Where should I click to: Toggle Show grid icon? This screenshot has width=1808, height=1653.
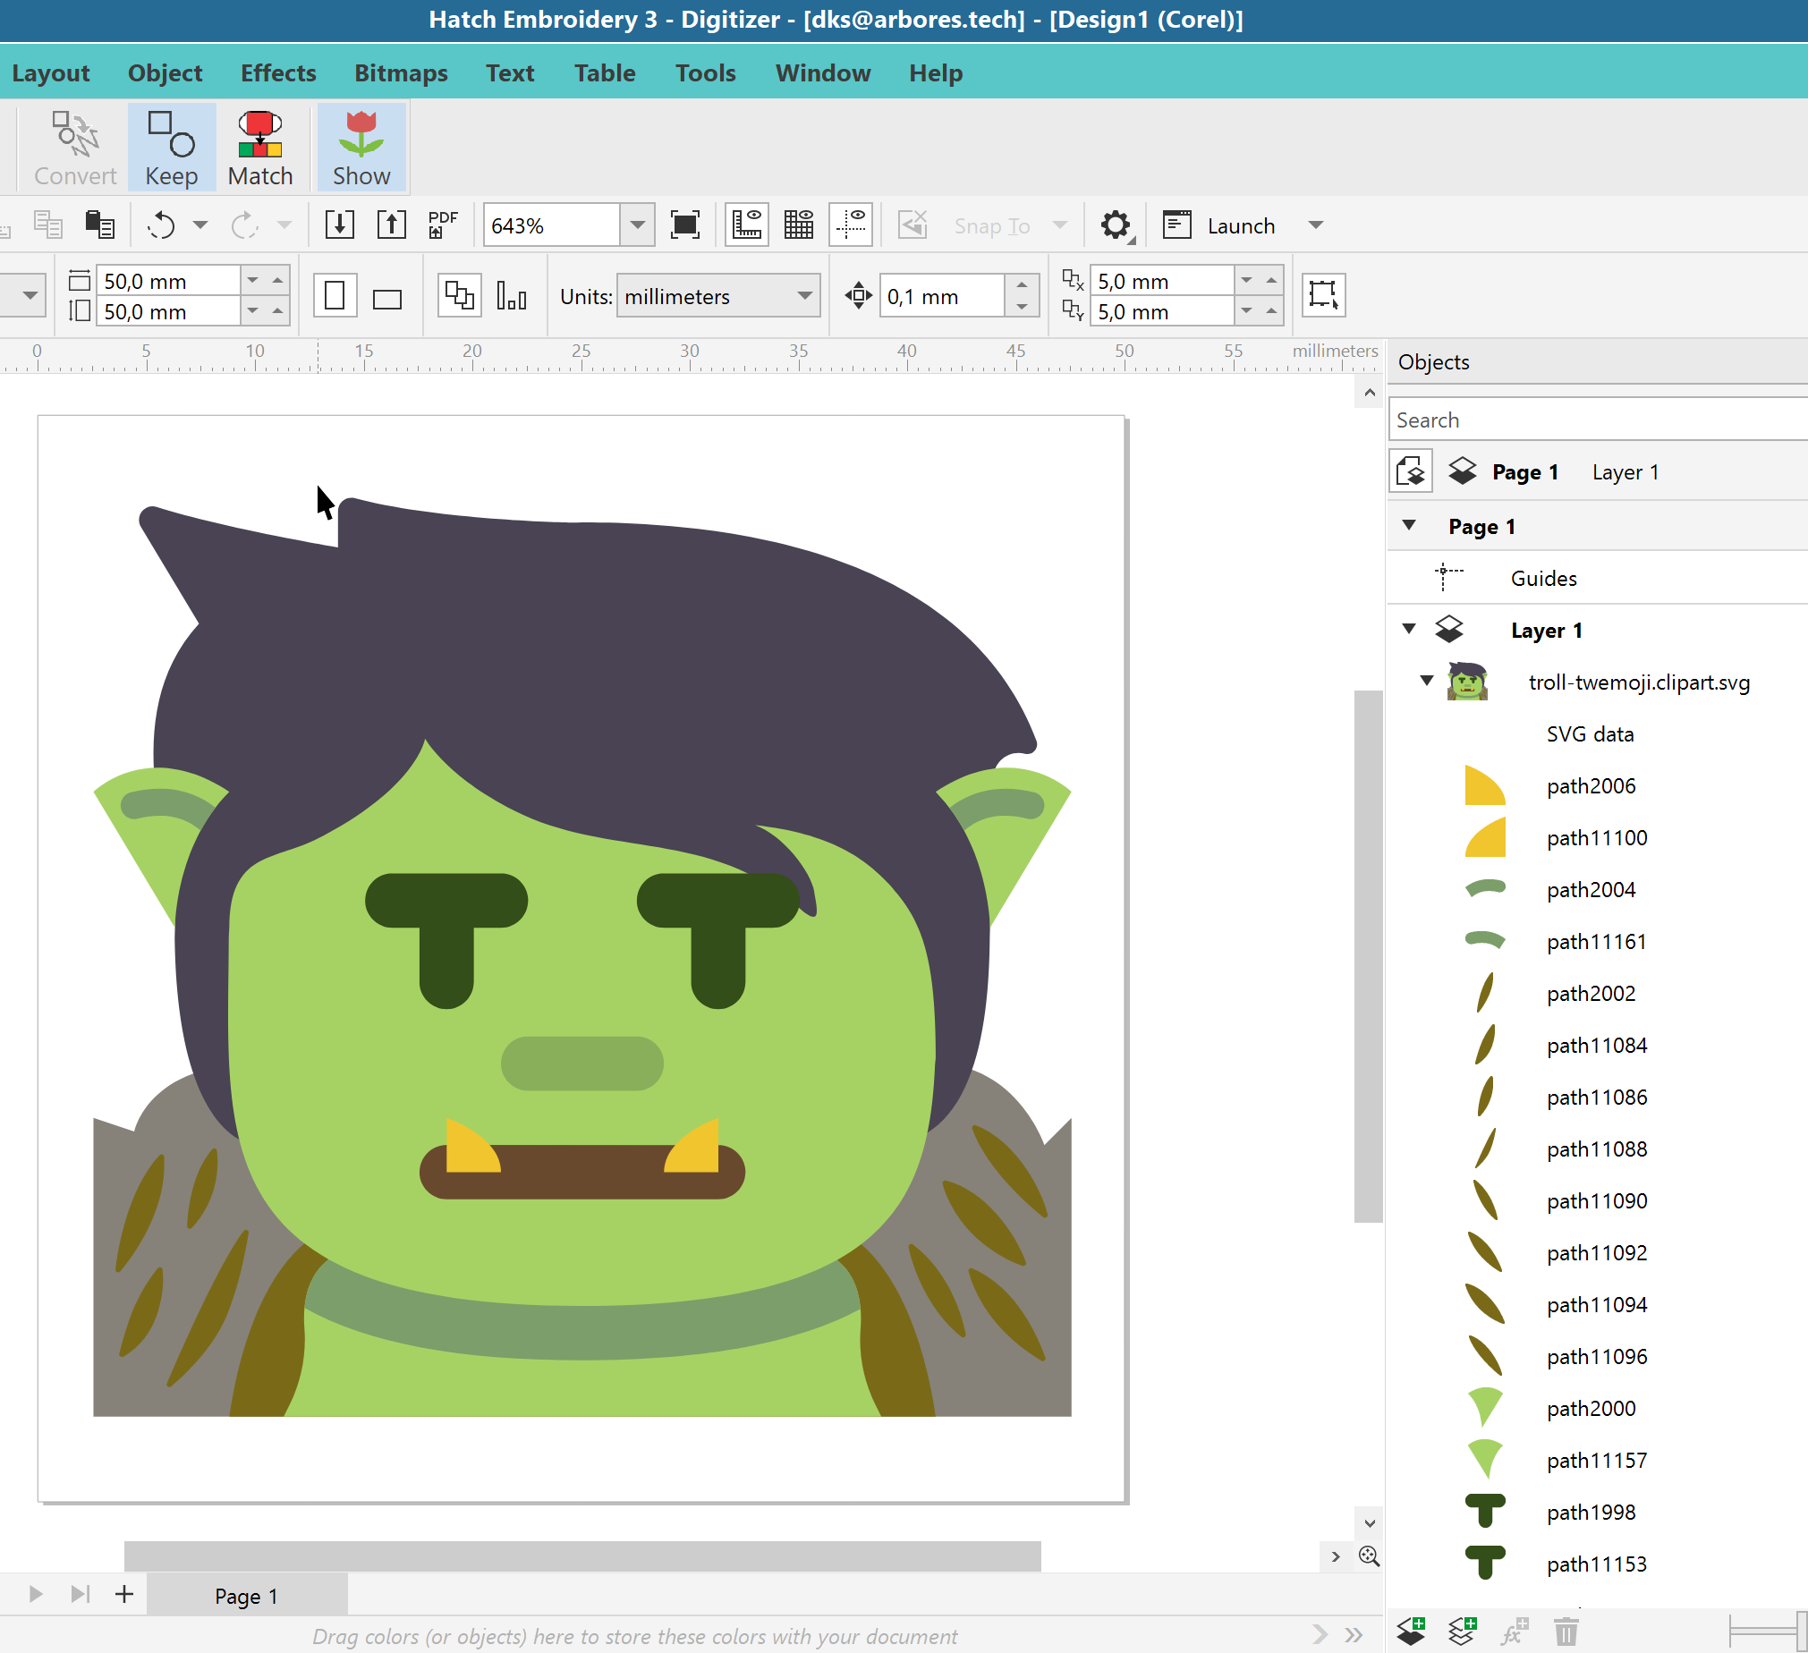coord(798,225)
